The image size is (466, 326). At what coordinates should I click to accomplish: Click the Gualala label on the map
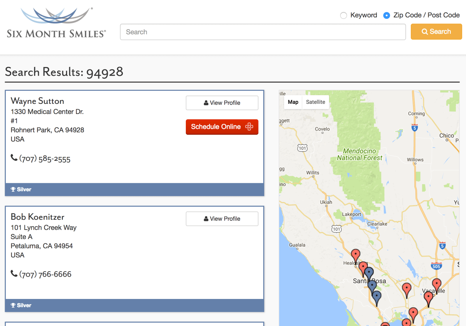click(x=297, y=245)
